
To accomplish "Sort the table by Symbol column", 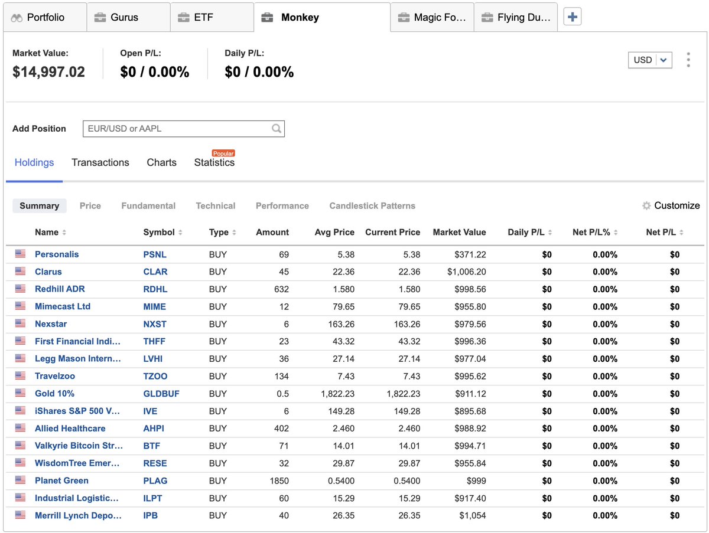I will (162, 232).
